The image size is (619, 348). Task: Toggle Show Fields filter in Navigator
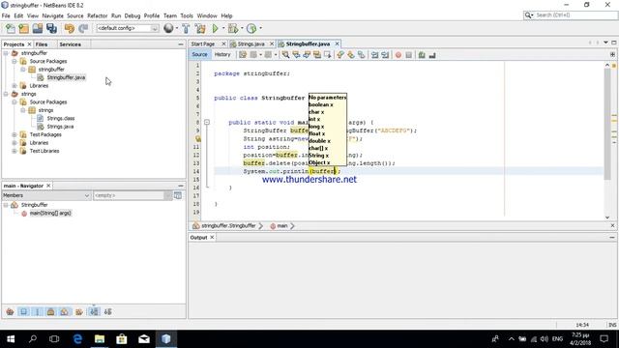click(x=23, y=311)
